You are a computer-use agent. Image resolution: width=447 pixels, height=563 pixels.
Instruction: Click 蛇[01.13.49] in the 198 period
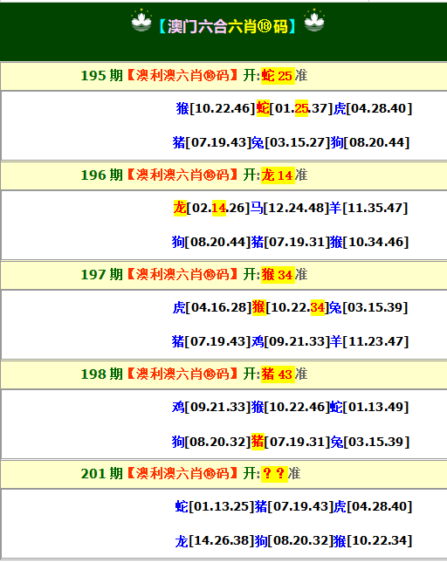pyautogui.click(x=369, y=407)
